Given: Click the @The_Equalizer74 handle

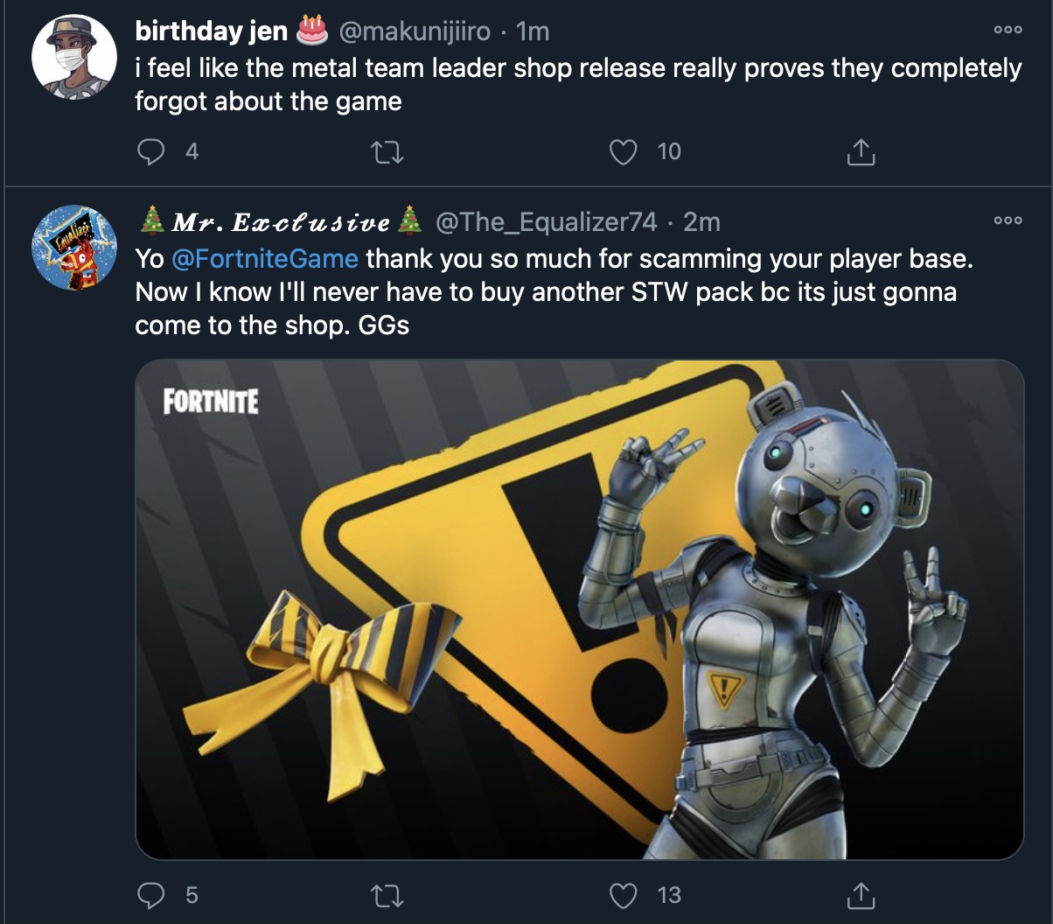Looking at the screenshot, I should [546, 222].
